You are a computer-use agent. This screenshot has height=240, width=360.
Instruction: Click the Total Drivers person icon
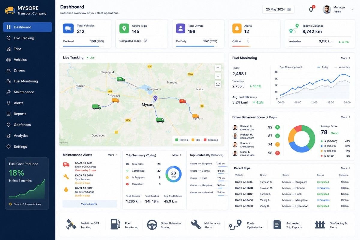click(x=181, y=28)
